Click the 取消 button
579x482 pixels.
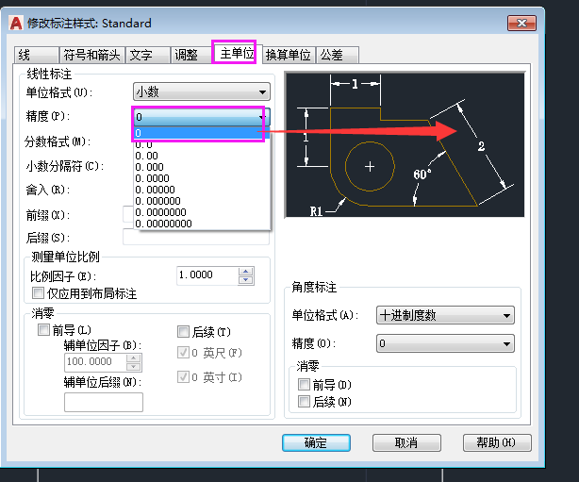[406, 442]
